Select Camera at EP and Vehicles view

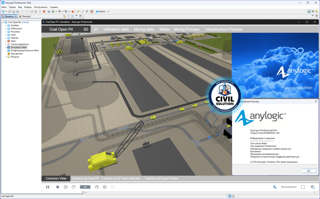121,179
